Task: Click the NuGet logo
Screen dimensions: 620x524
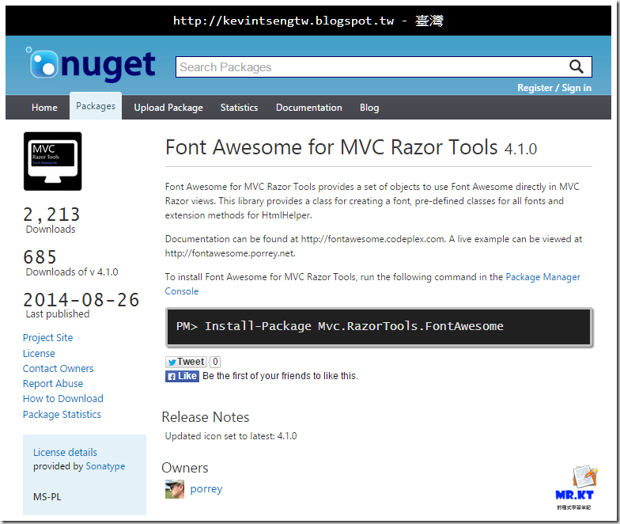Action: [x=90, y=65]
